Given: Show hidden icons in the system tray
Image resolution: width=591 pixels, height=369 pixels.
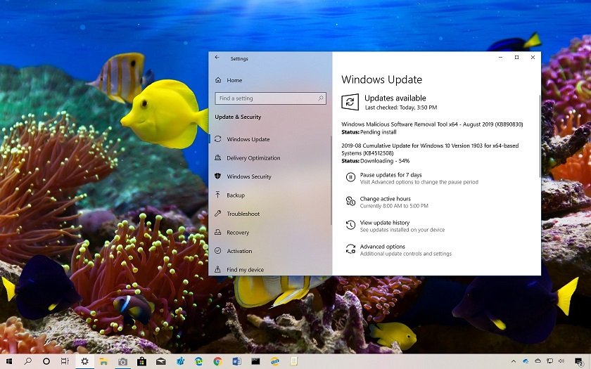Looking at the screenshot, I should [513, 361].
